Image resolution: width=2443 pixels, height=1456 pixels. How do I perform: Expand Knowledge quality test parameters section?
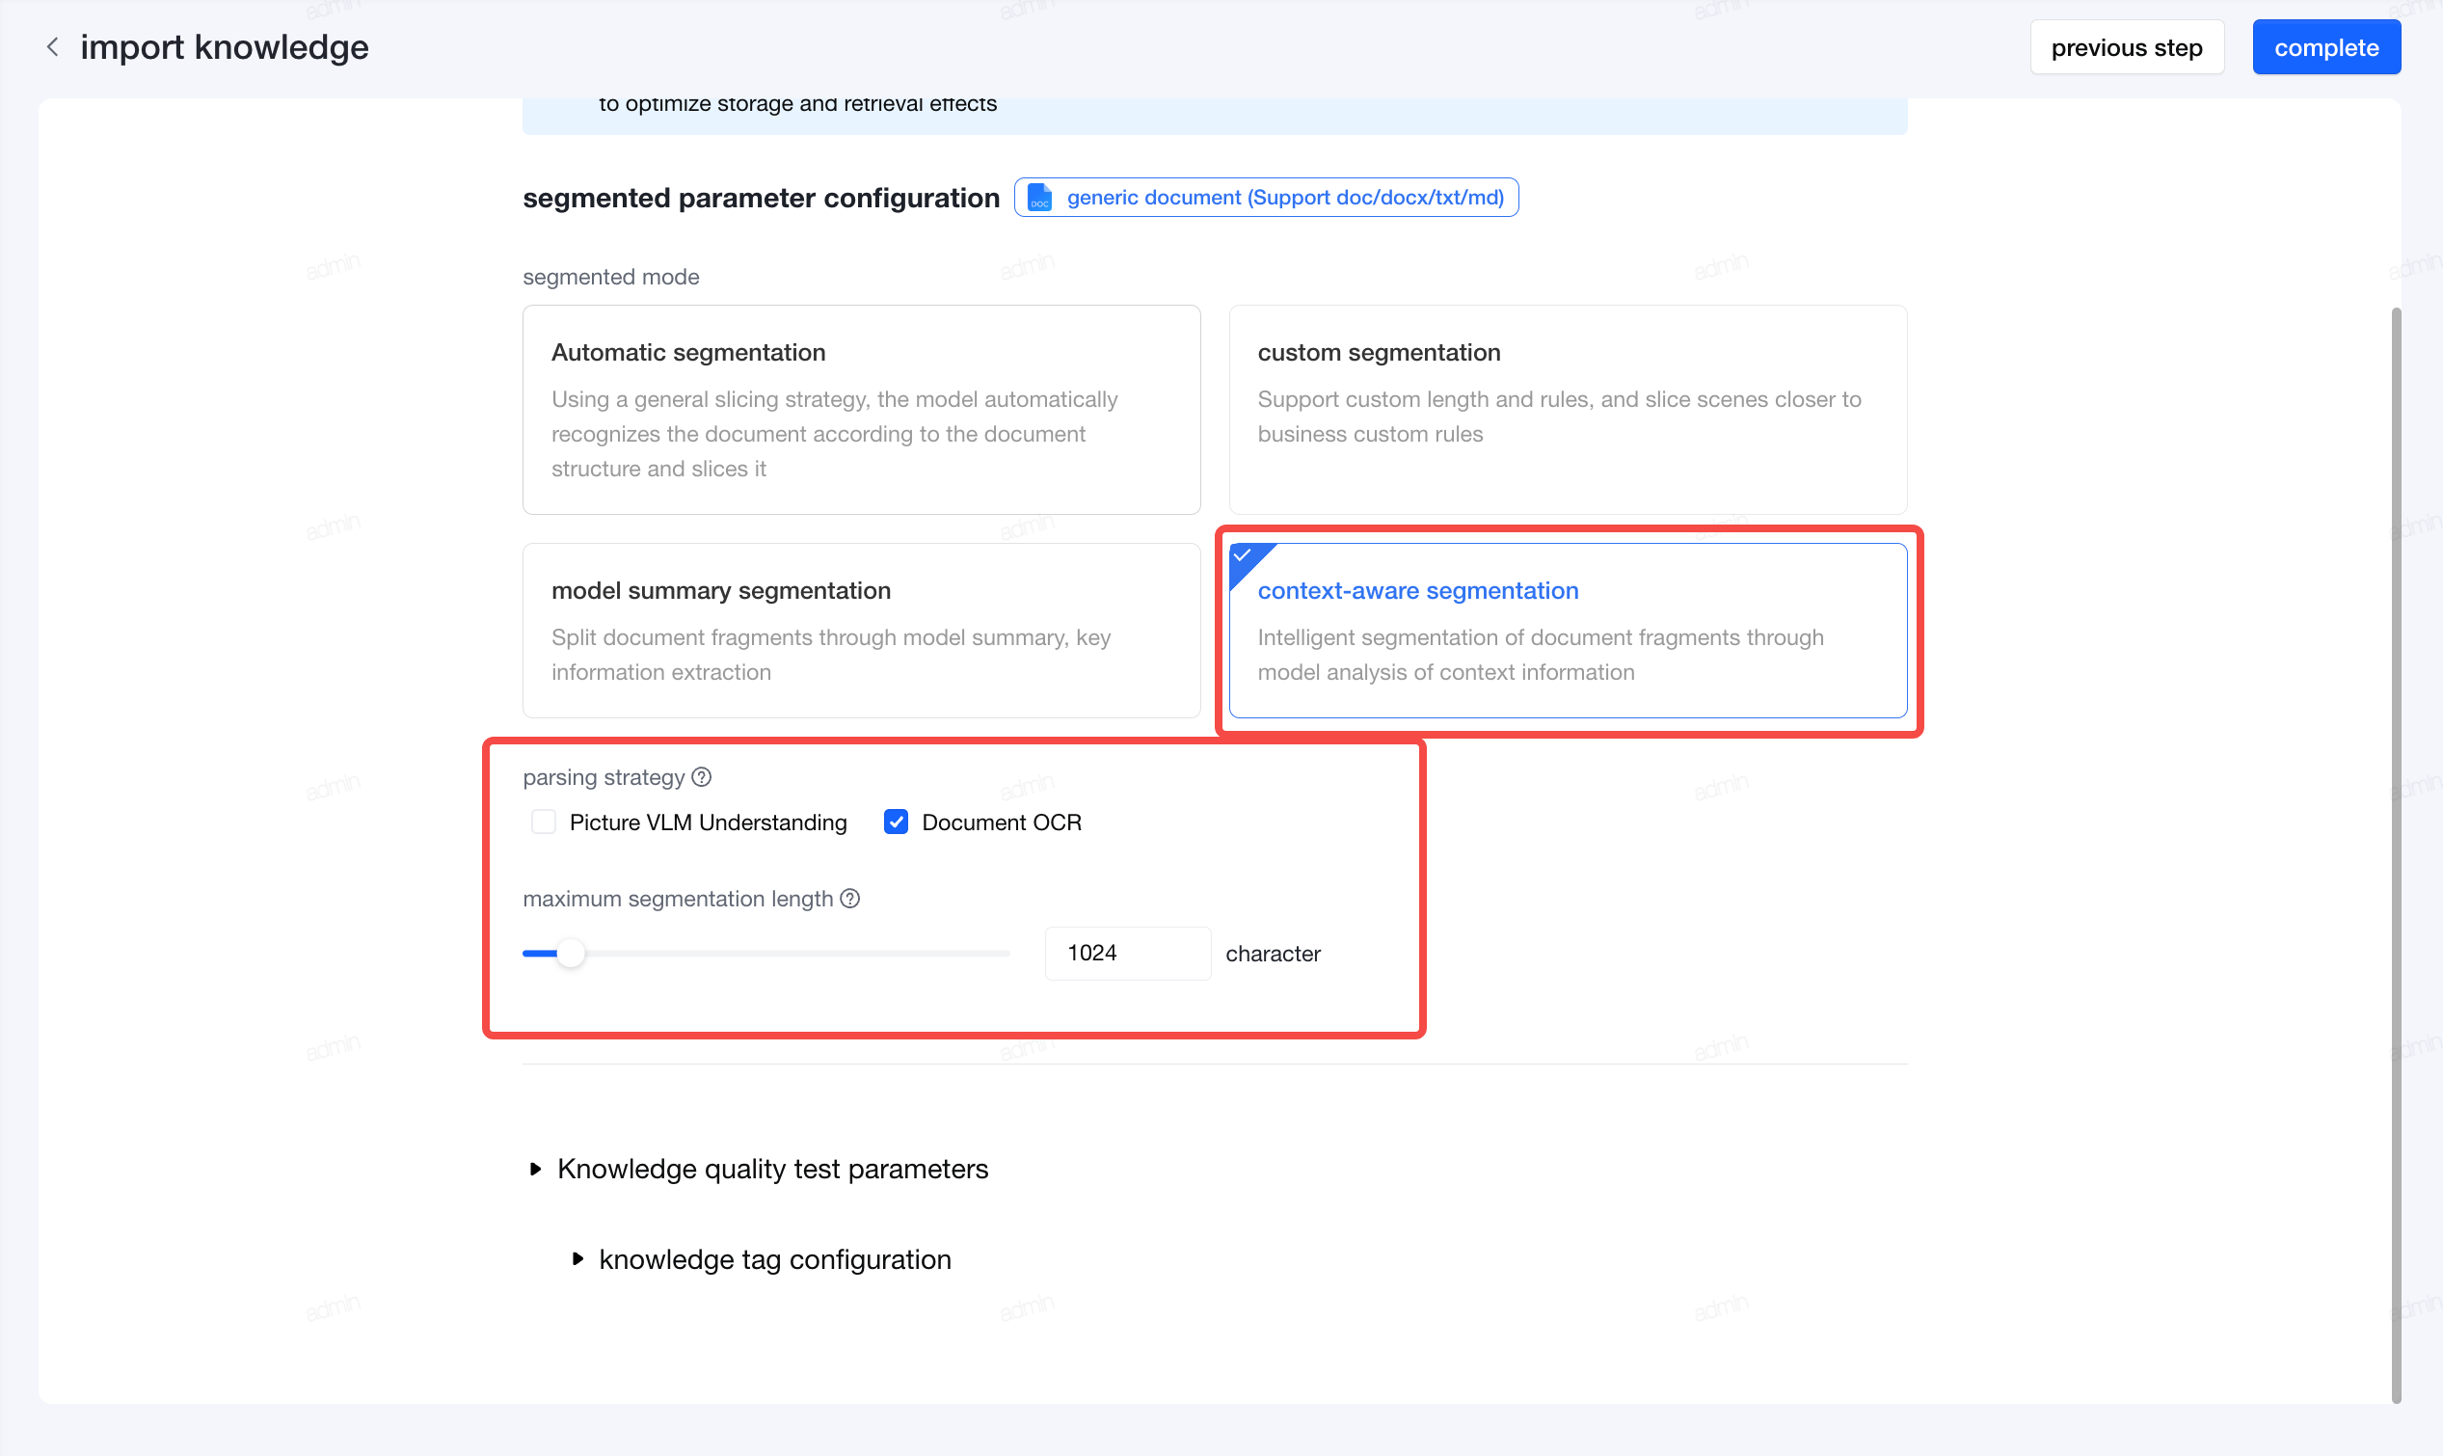(x=760, y=1169)
